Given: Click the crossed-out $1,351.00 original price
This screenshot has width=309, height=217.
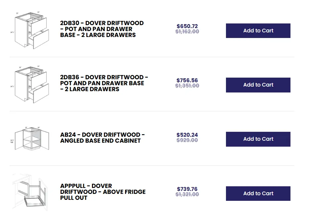Looking at the screenshot, I should coord(187,86).
